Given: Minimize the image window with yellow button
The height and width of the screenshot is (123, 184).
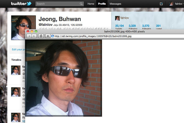Looking at the screenshot, I should click(x=32, y=31).
